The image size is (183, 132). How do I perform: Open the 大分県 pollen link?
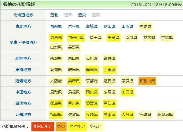point(127,115)
